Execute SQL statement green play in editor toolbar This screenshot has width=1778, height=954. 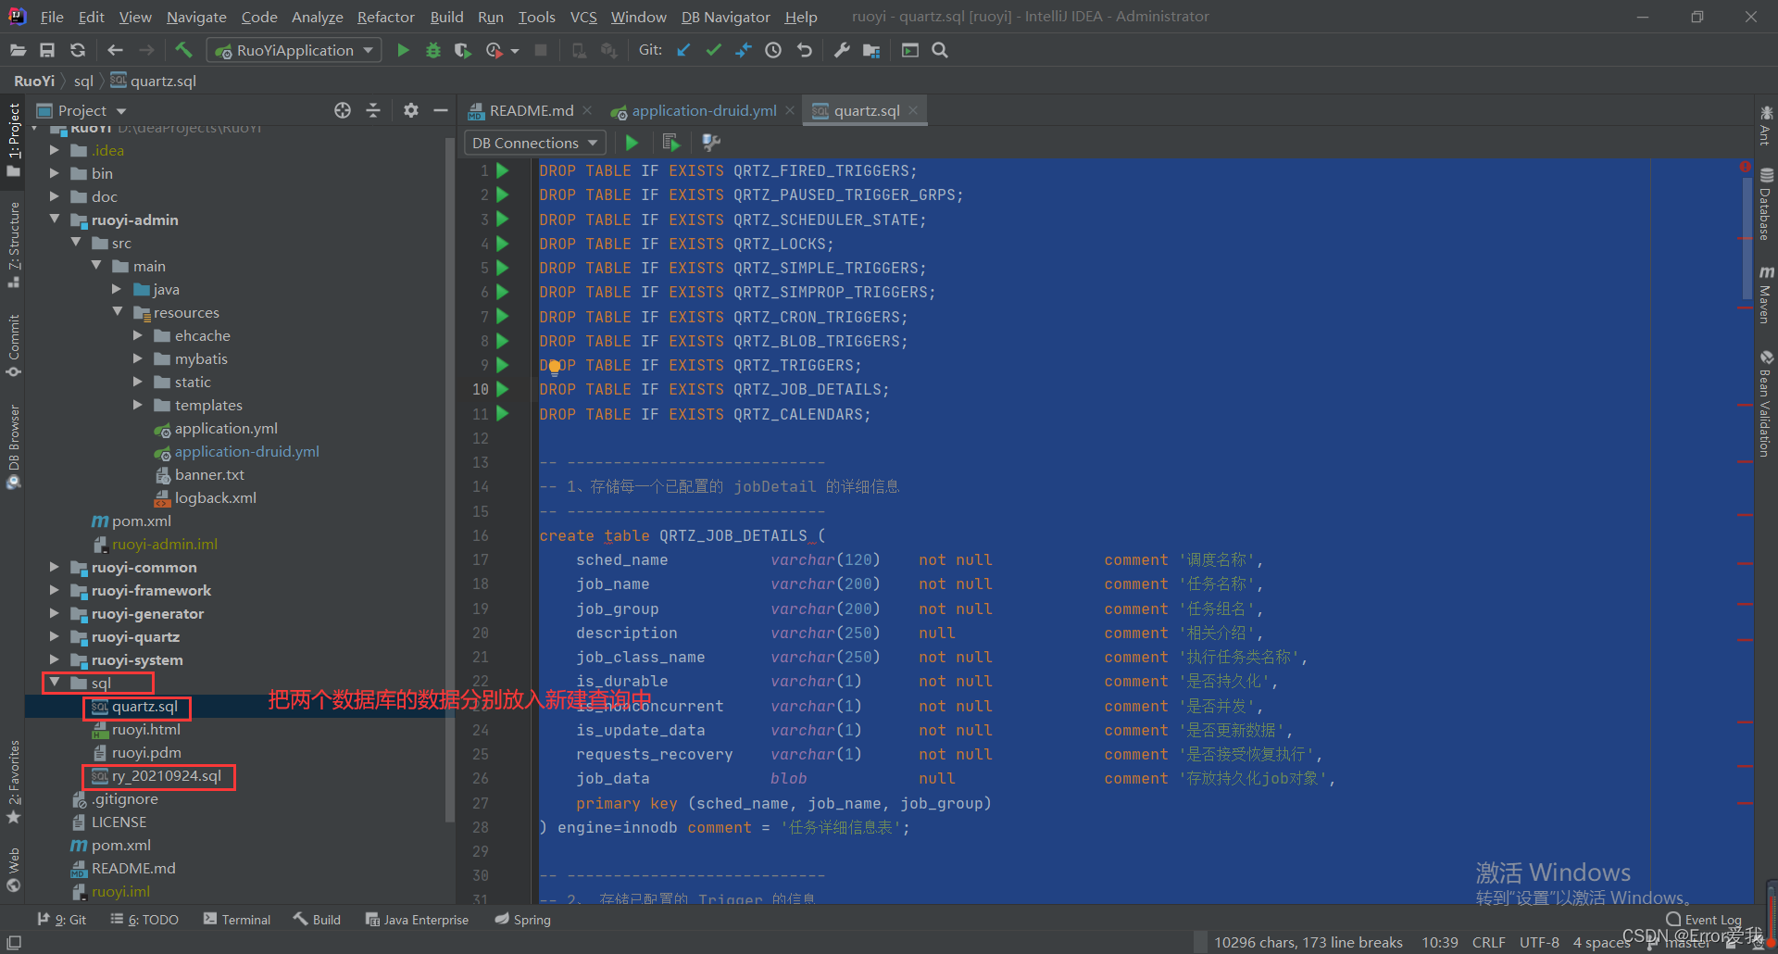click(x=632, y=143)
